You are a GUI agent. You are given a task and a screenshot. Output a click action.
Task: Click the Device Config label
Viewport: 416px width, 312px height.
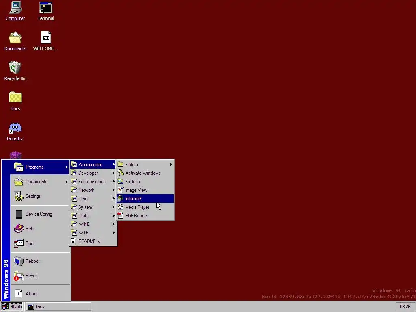39,214
